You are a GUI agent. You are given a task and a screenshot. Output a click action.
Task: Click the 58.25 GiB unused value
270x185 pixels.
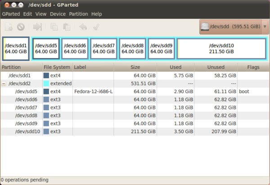pos(225,76)
